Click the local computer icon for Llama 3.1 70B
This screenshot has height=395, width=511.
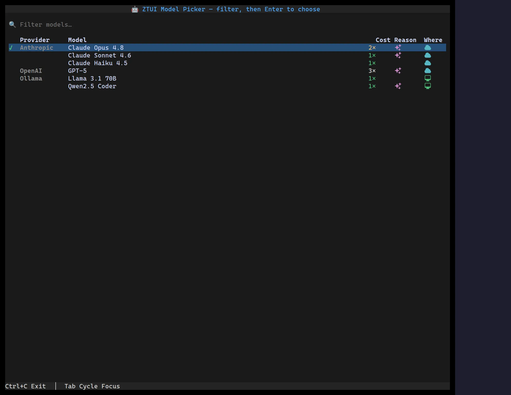click(x=428, y=78)
